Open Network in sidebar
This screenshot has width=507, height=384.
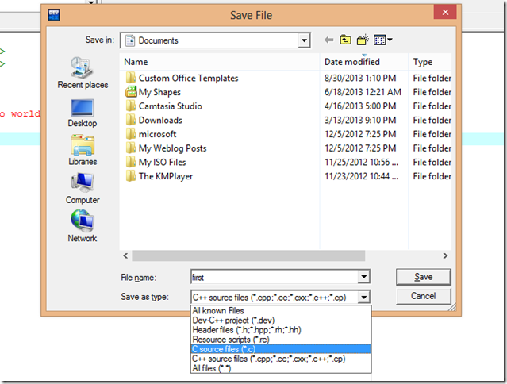coord(83,226)
